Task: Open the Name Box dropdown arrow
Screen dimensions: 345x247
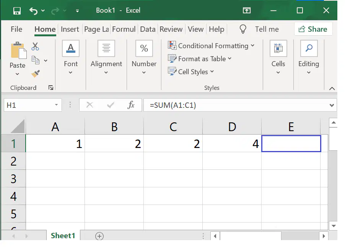Action: pos(56,105)
